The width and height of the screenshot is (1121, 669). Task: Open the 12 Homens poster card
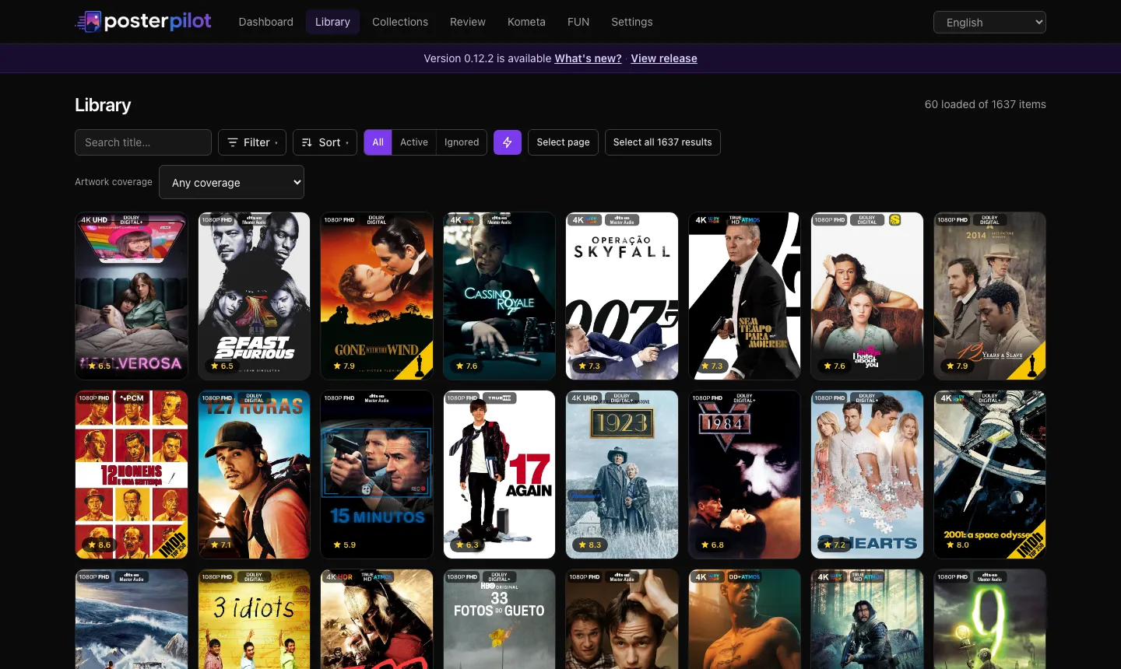pyautogui.click(x=132, y=475)
